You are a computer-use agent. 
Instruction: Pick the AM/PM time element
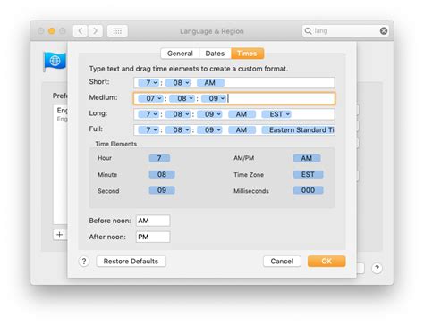(307, 158)
